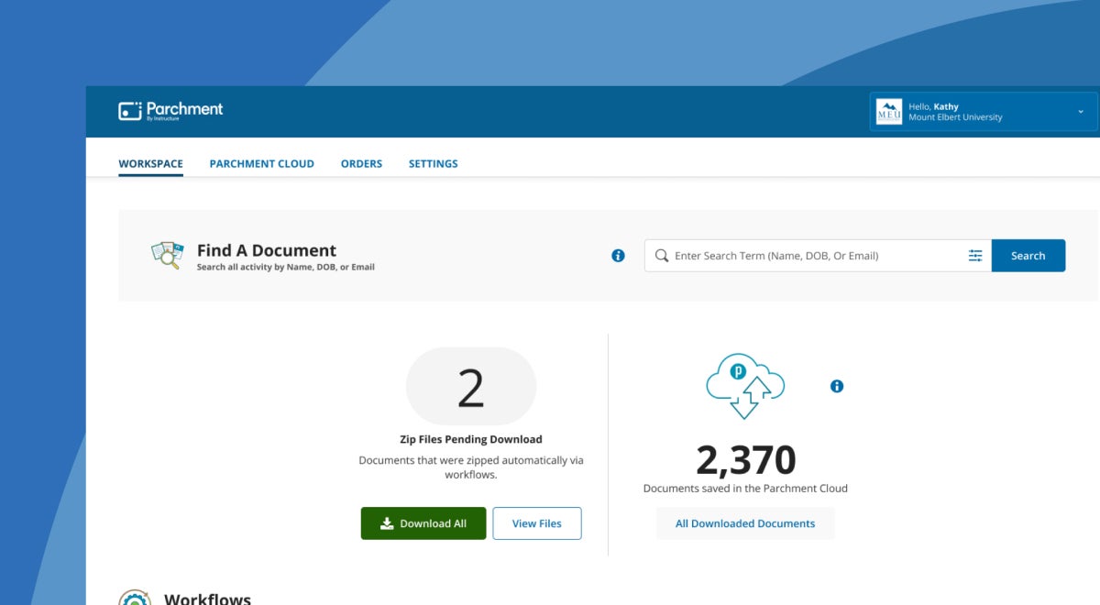Focus the Enter Search Term input field
The height and width of the screenshot is (605, 1100).
coord(816,256)
